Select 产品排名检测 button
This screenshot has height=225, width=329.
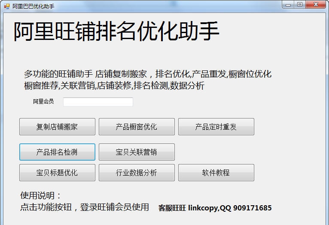coord(57,152)
